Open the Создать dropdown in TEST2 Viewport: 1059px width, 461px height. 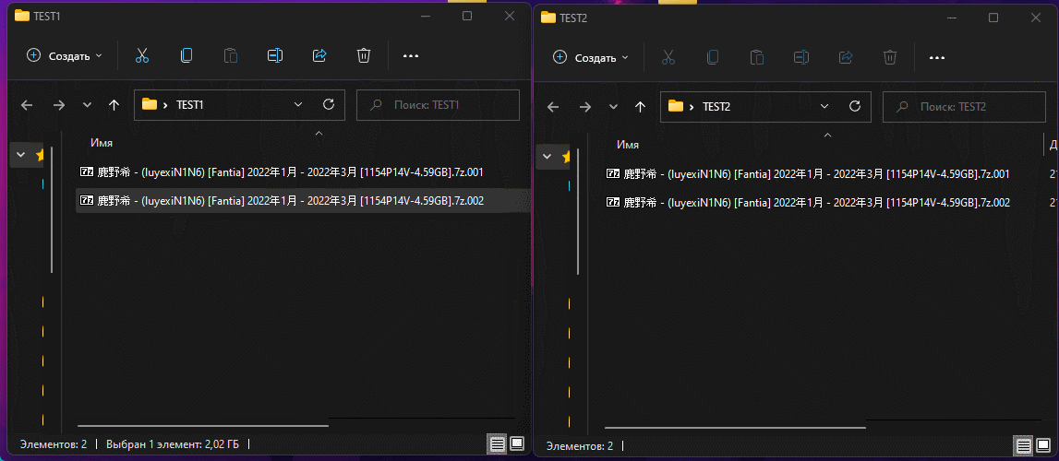(x=590, y=57)
